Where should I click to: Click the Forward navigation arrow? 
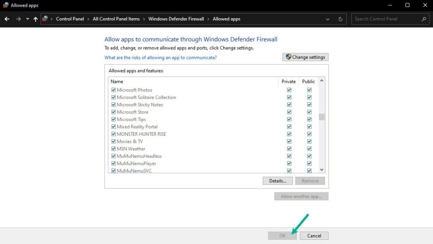coord(18,19)
